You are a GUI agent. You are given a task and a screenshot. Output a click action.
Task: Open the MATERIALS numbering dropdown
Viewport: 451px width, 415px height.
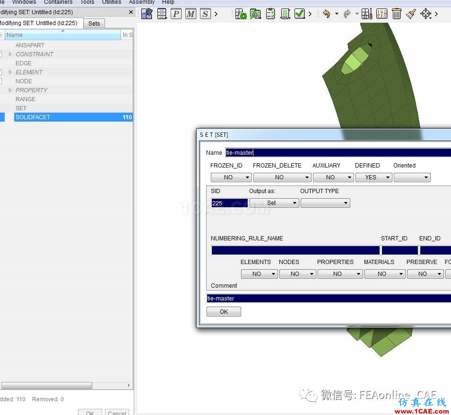(385, 274)
